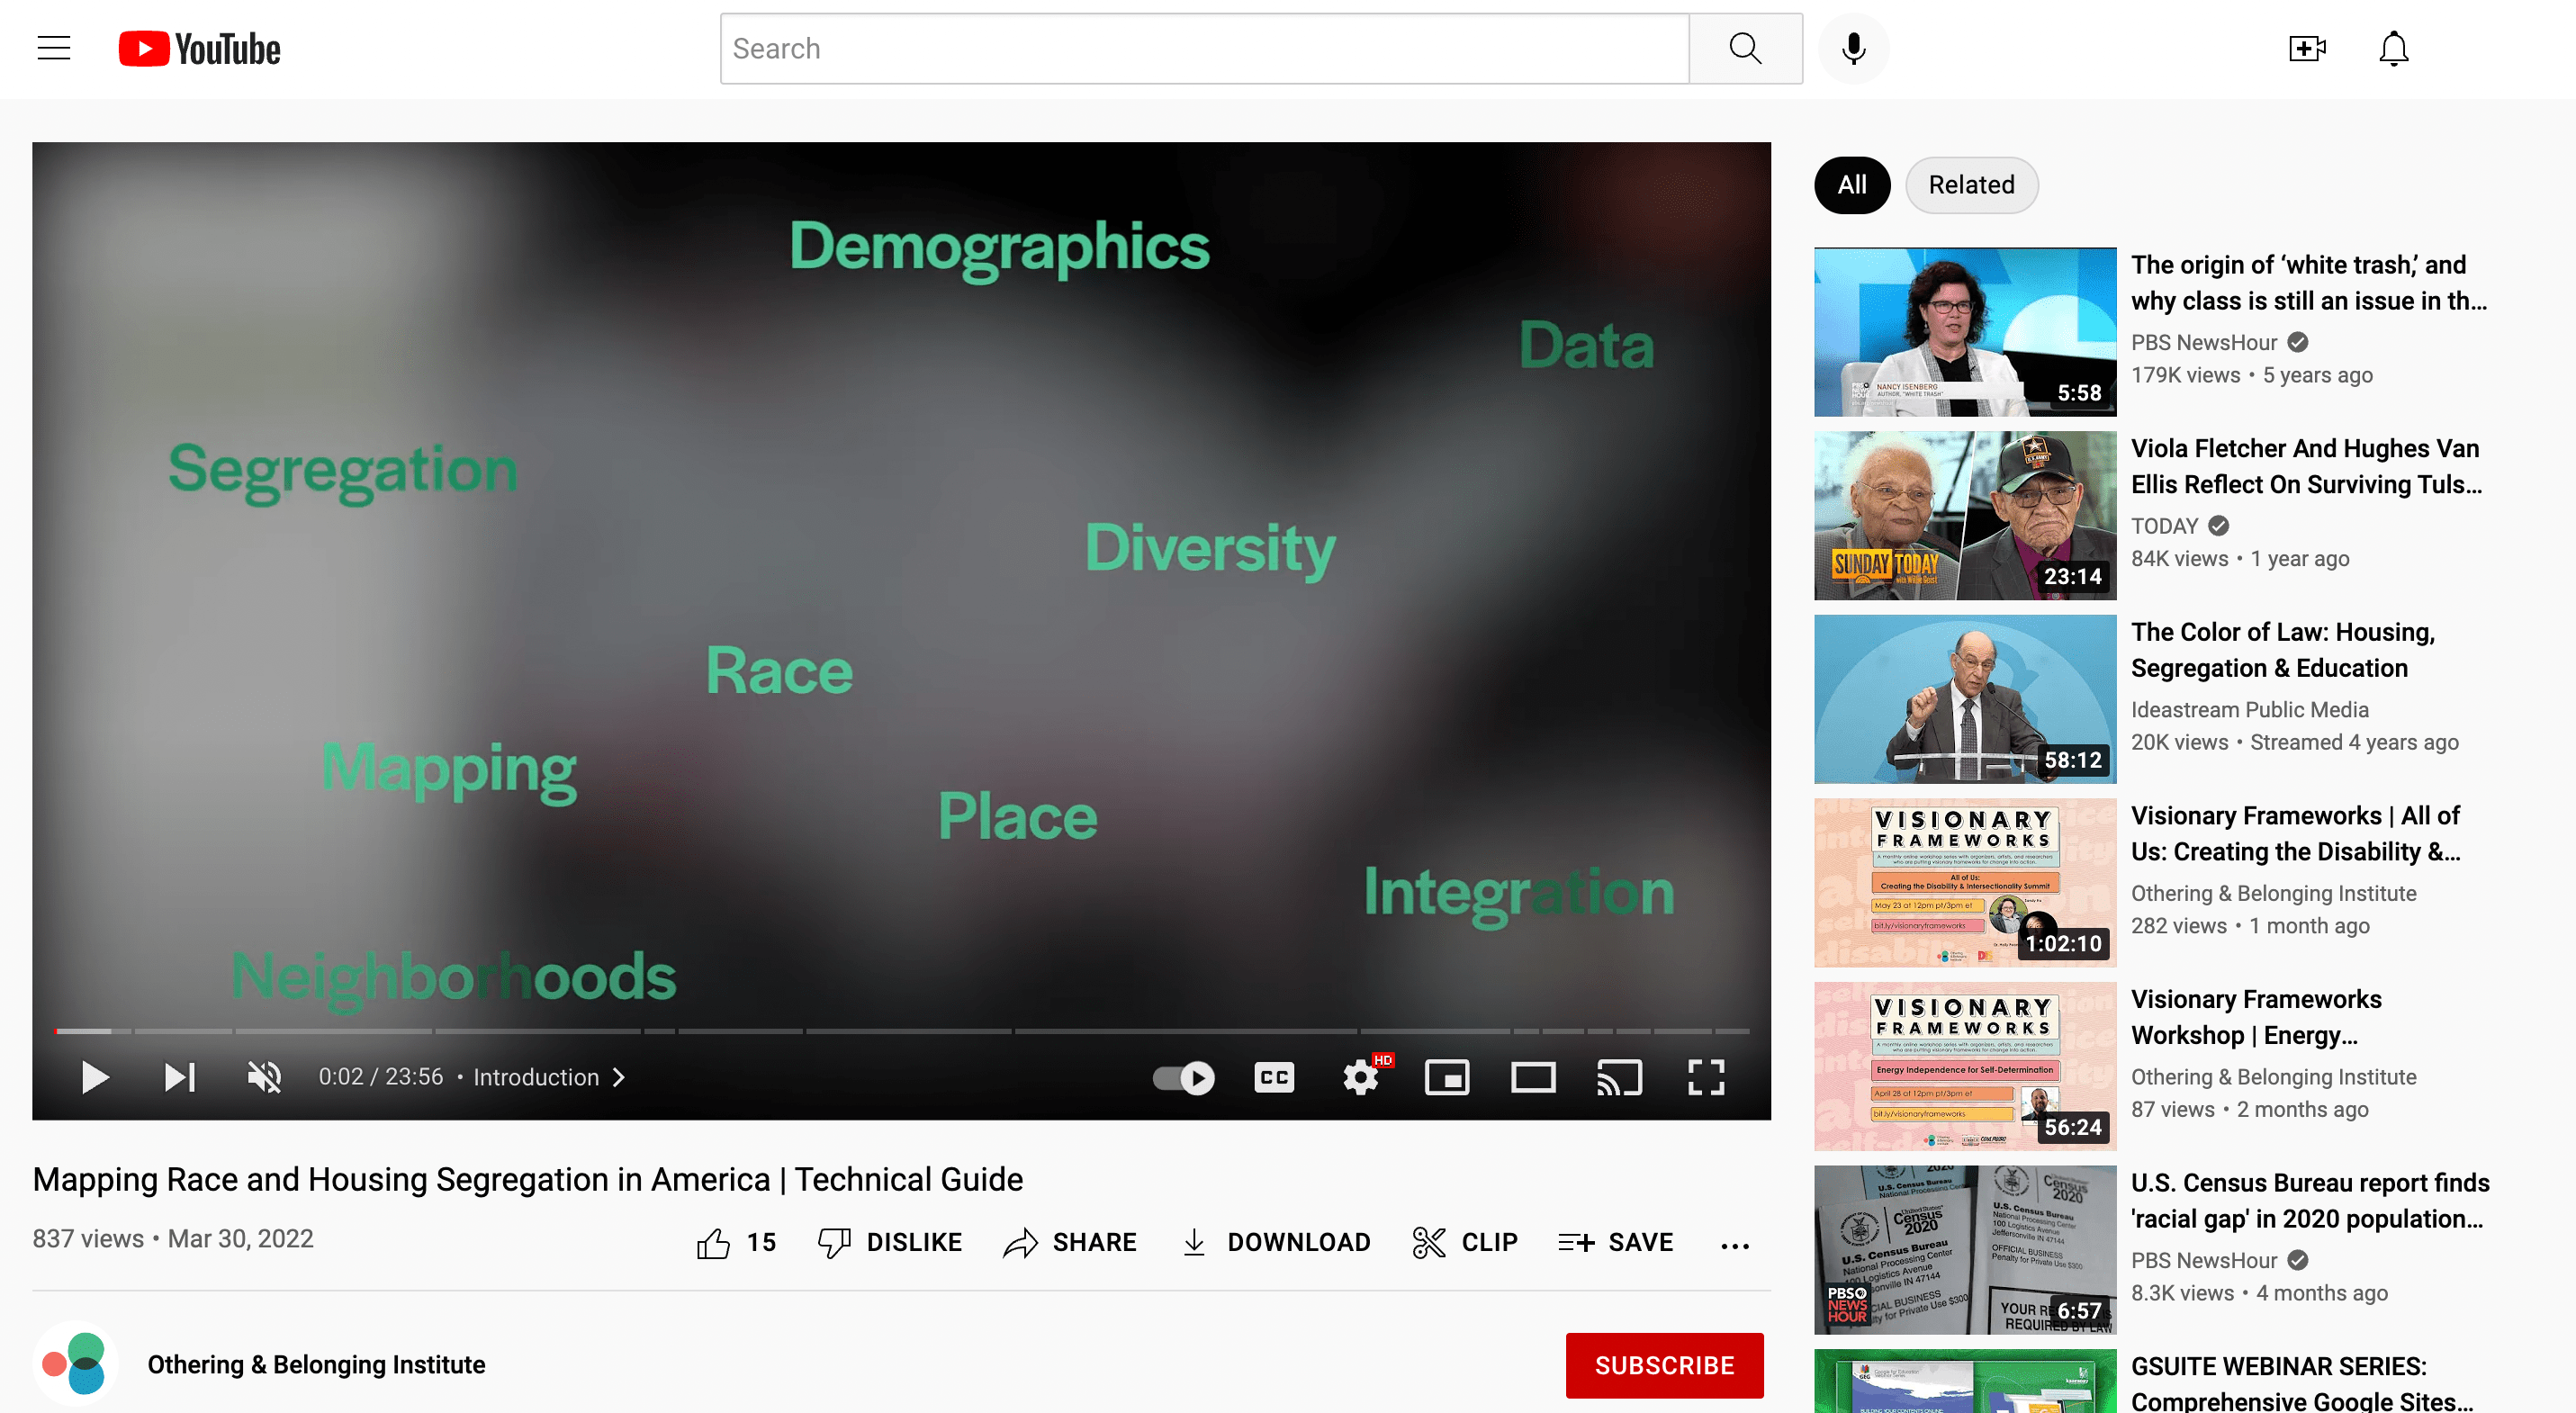Toggle closed captions CC button
Viewport: 2576px width, 1413px height.
tap(1274, 1077)
